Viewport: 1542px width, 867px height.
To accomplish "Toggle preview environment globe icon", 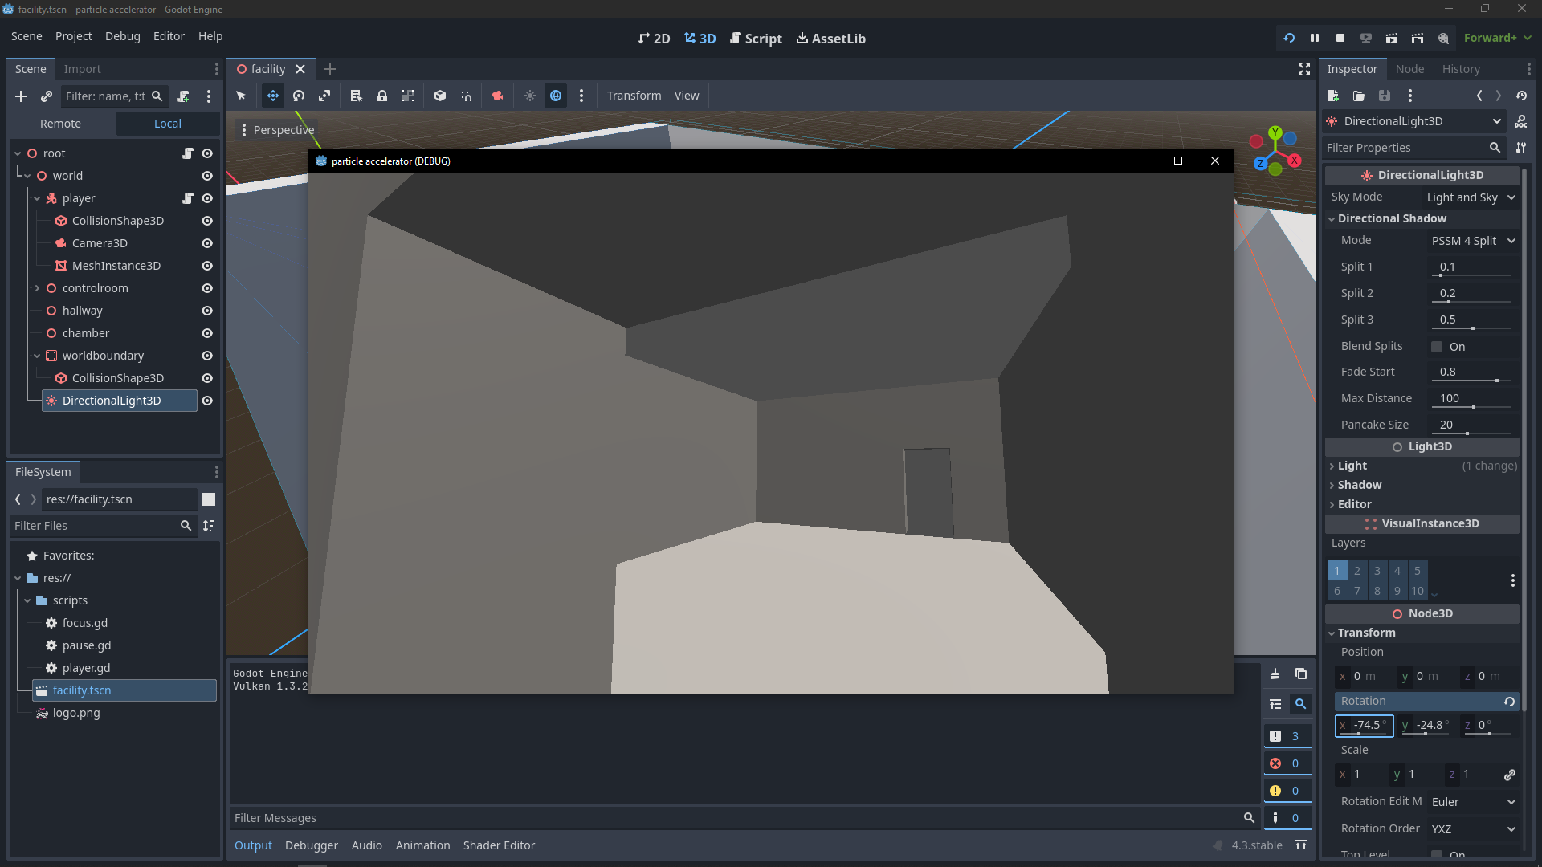I will point(556,96).
